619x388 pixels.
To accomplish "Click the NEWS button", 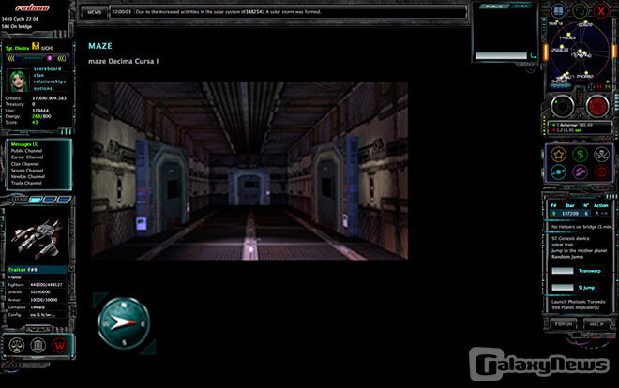I will point(94,12).
